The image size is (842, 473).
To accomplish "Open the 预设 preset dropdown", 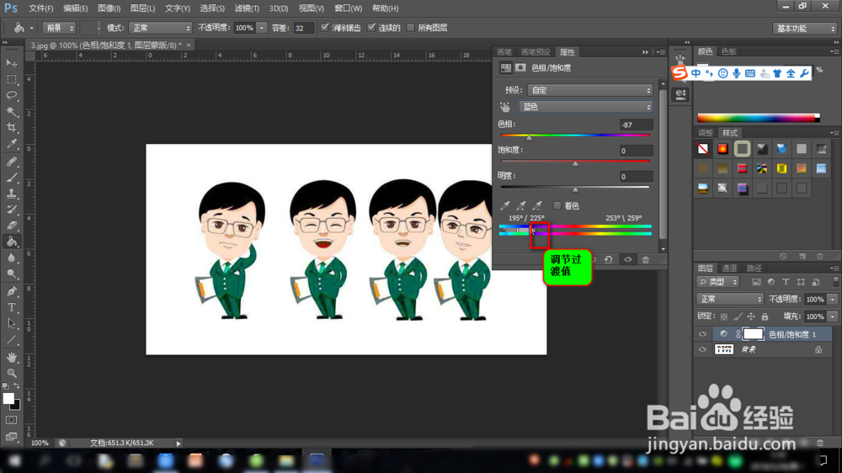I will pyautogui.click(x=590, y=90).
